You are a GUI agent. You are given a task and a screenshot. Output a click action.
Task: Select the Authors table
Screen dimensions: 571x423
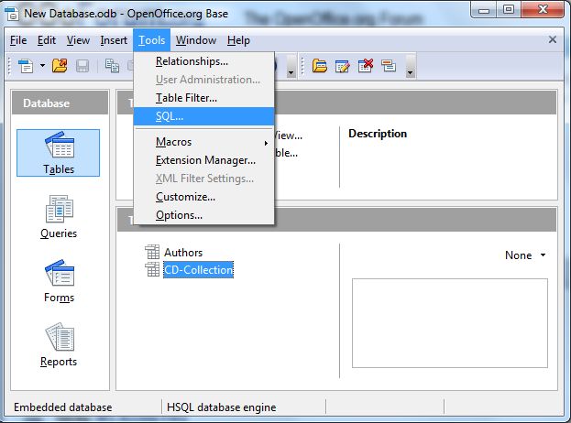pos(183,253)
